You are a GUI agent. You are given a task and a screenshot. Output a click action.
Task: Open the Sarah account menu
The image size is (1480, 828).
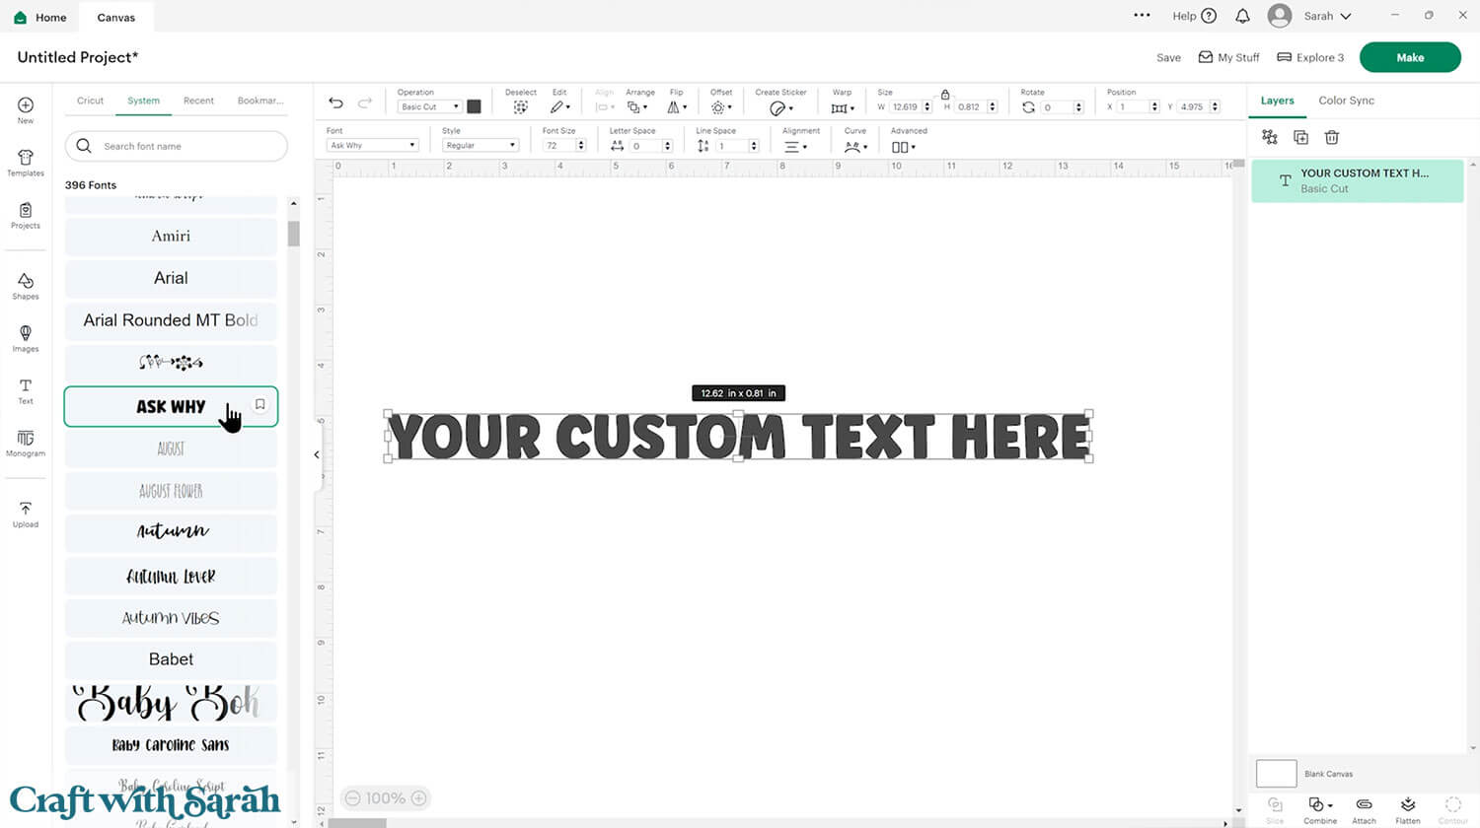[1310, 16]
